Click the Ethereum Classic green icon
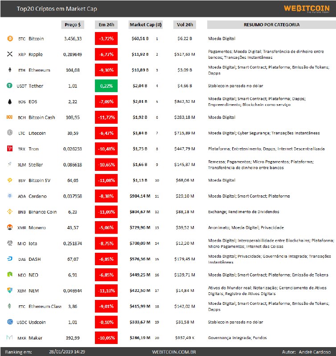Viewport: 336px width, 356px height. tap(9, 306)
